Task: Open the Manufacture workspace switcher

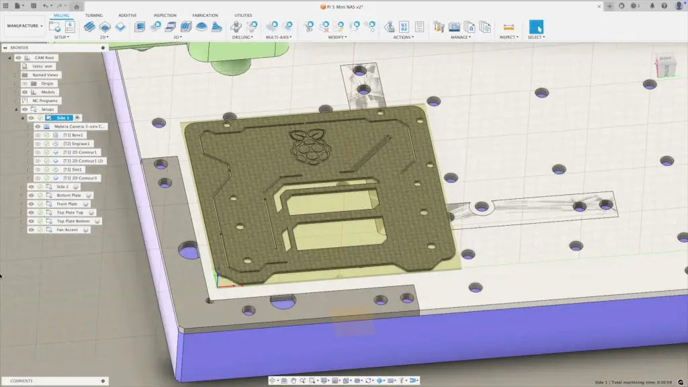Action: point(24,26)
